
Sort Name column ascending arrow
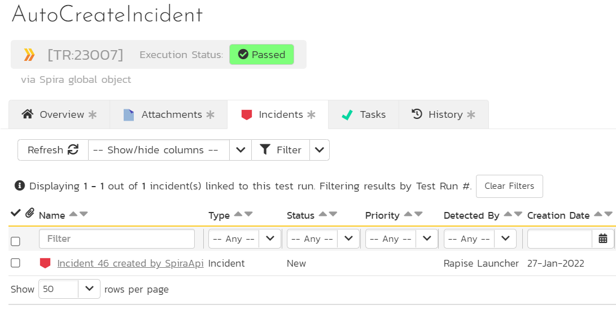73,215
